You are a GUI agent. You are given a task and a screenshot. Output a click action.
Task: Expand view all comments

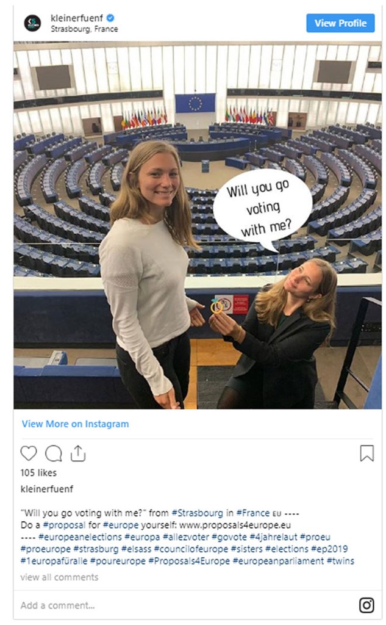[59, 577]
